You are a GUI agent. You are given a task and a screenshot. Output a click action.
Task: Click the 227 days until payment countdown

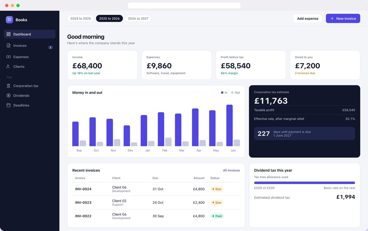(x=305, y=133)
